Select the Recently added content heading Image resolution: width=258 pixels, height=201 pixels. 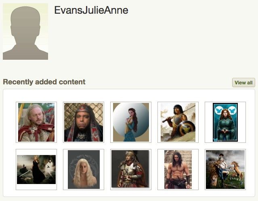(44, 82)
